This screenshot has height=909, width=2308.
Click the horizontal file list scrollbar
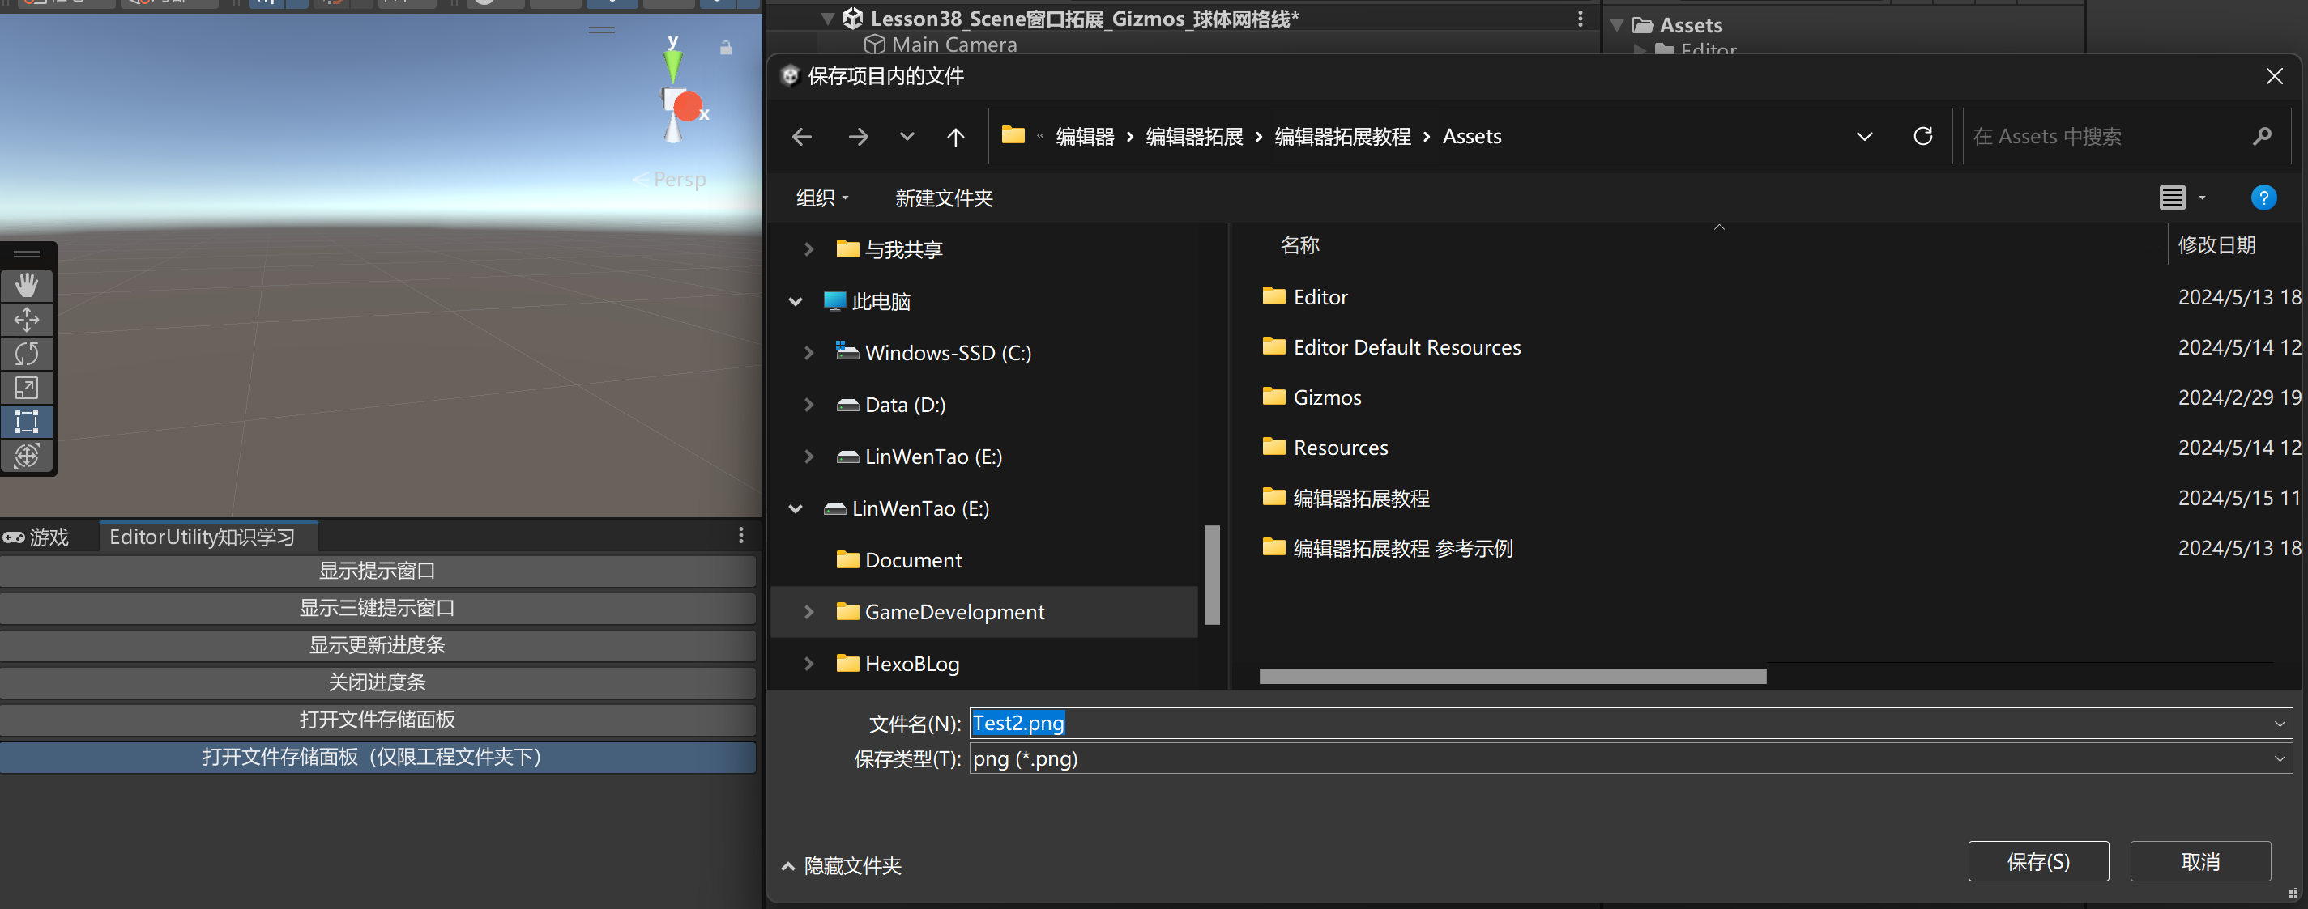click(x=1512, y=676)
